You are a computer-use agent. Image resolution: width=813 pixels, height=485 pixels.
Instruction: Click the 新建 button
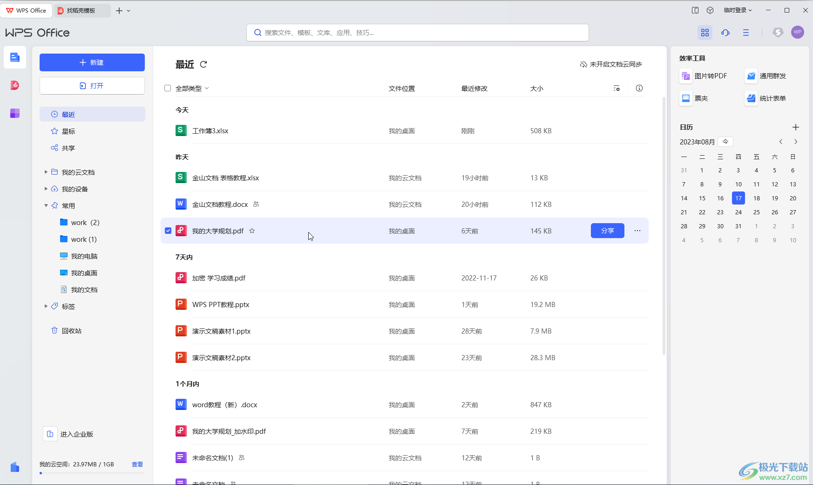click(92, 62)
